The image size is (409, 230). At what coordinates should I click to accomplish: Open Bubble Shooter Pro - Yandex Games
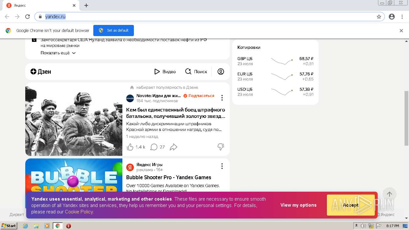(x=169, y=177)
